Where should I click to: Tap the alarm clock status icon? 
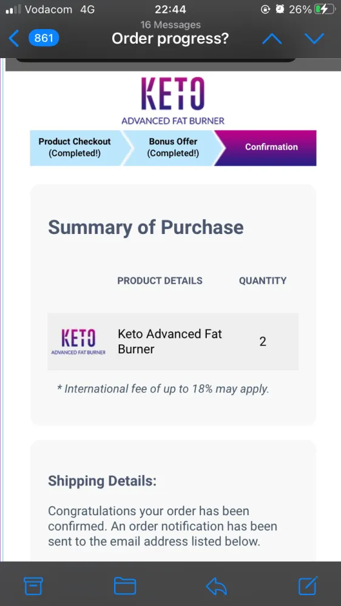[280, 9]
